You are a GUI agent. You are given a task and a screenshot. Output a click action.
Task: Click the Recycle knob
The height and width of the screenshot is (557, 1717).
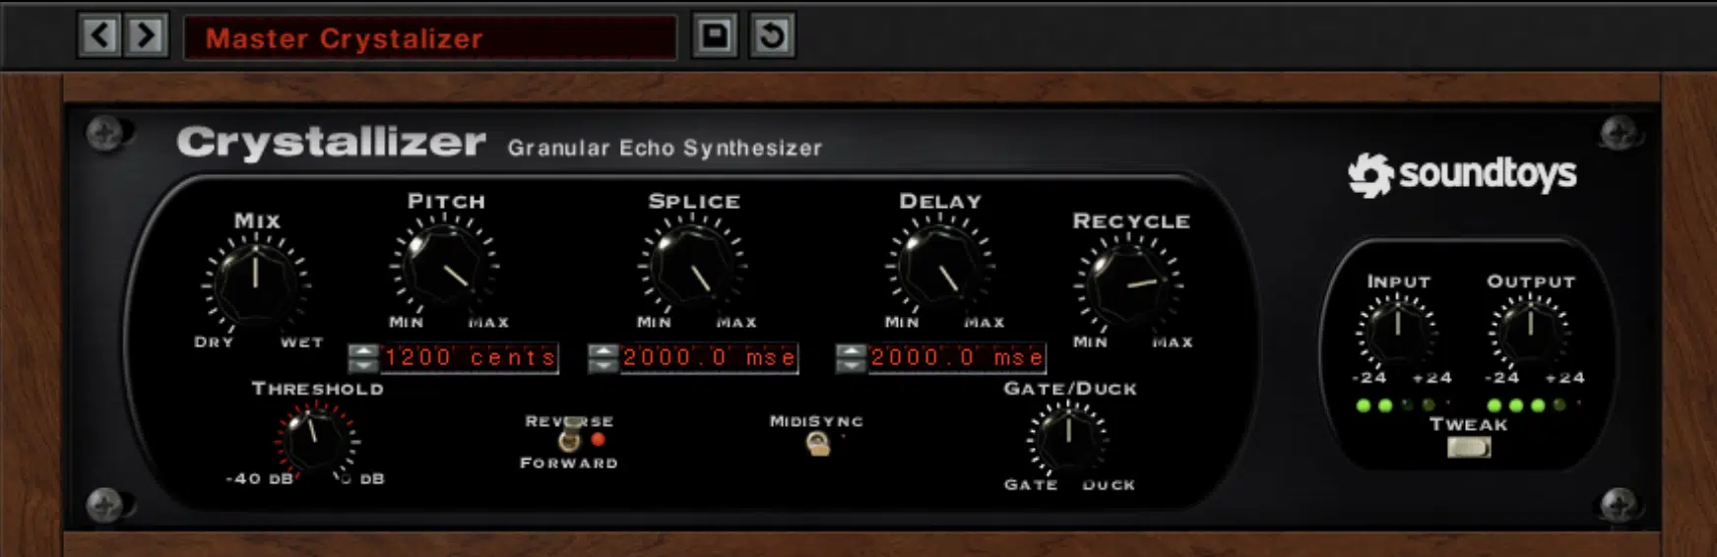tap(1128, 285)
